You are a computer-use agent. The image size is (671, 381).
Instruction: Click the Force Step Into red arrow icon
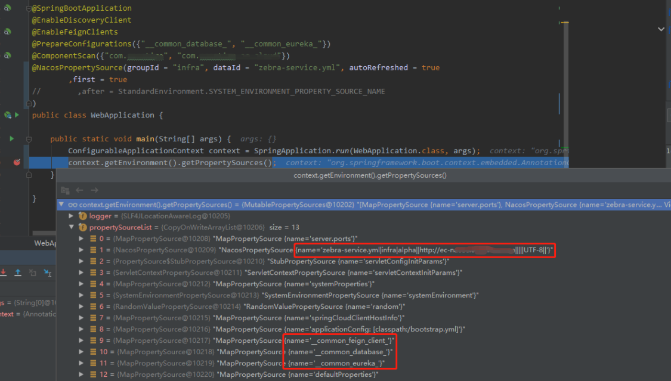(x=3, y=272)
